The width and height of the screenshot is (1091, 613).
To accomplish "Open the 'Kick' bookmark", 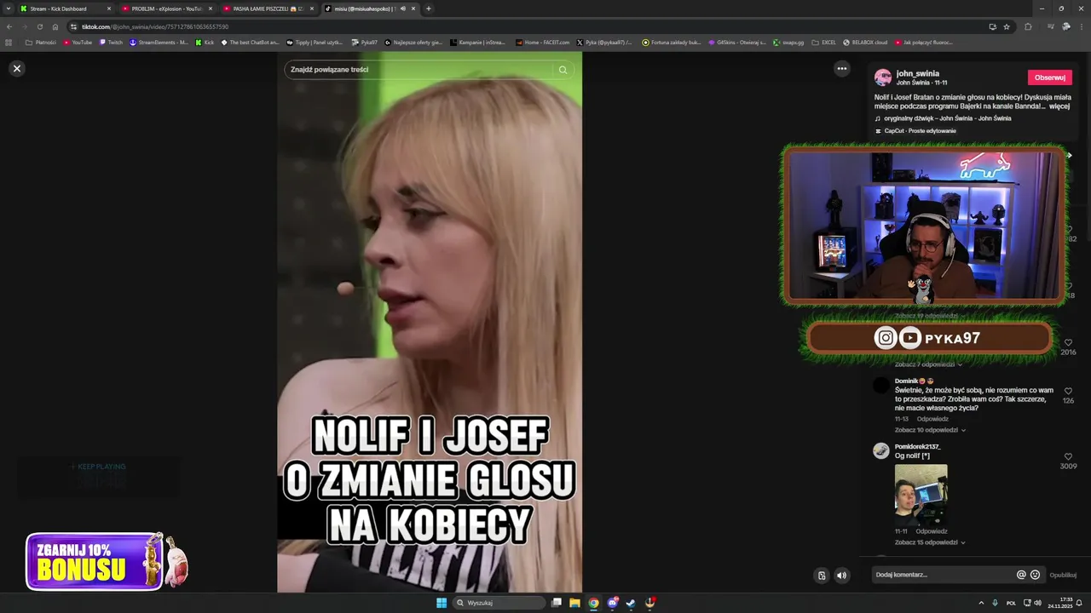I will coord(205,42).
